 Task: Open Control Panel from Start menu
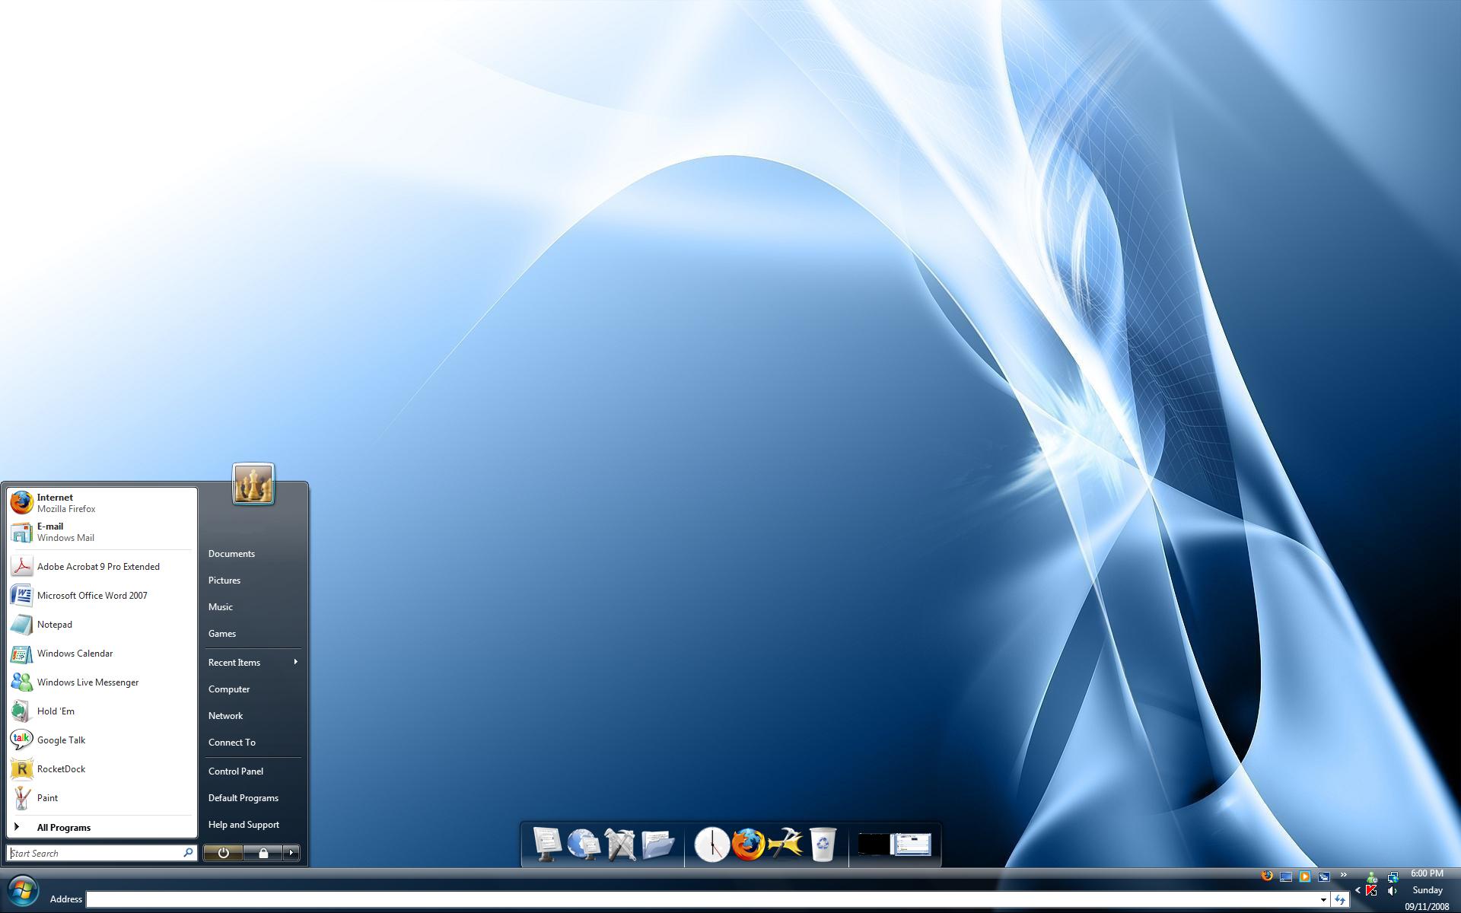236,771
